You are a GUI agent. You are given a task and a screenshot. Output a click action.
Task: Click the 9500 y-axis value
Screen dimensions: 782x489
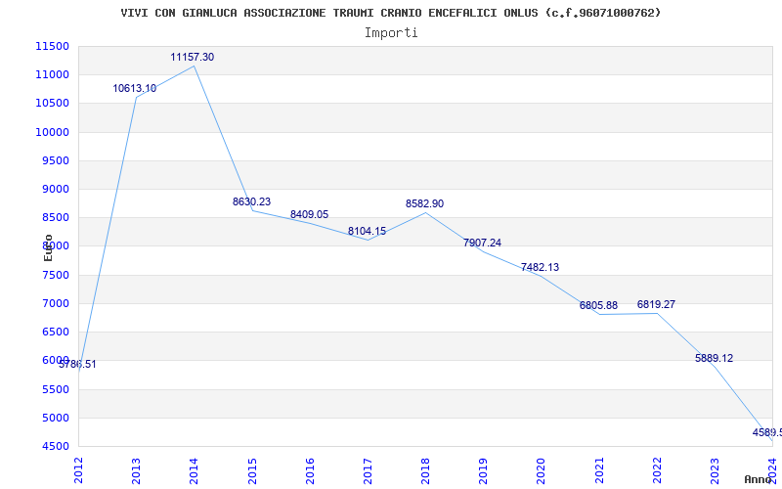pos(55,160)
